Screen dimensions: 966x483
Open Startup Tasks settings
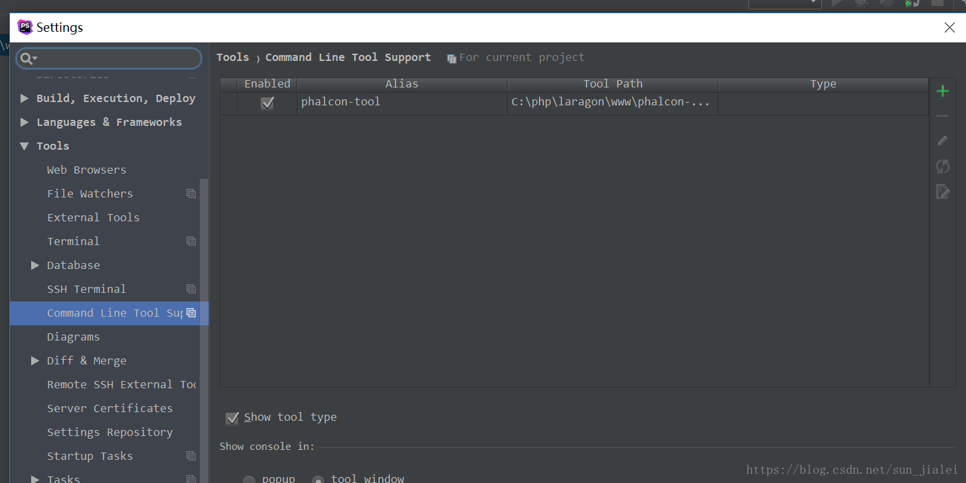pyautogui.click(x=90, y=456)
